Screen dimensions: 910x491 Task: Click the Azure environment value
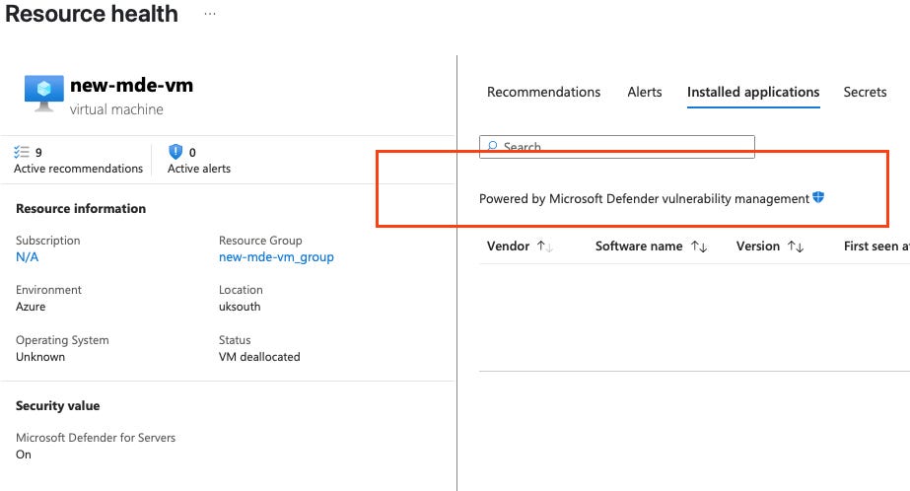pyautogui.click(x=31, y=307)
